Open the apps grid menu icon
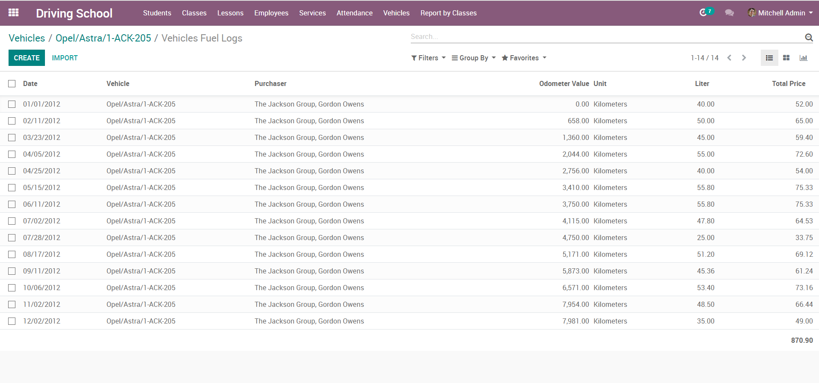The image size is (819, 383). pos(13,13)
